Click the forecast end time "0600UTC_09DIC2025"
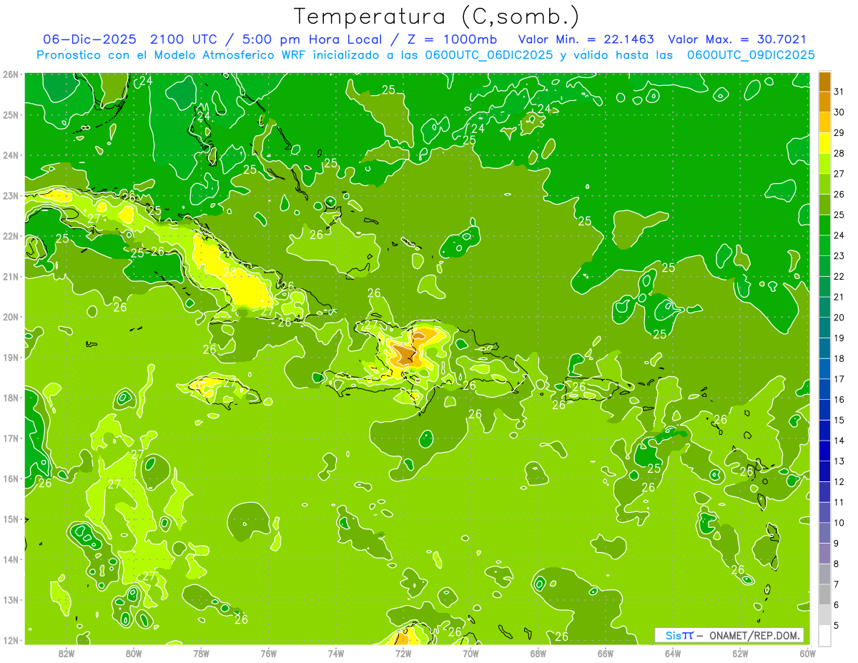 click(x=751, y=55)
